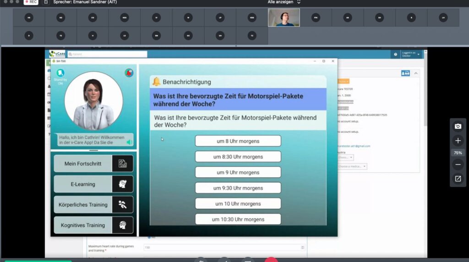Open Mein Fortschritt
The height and width of the screenshot is (262, 469).
tap(93, 164)
